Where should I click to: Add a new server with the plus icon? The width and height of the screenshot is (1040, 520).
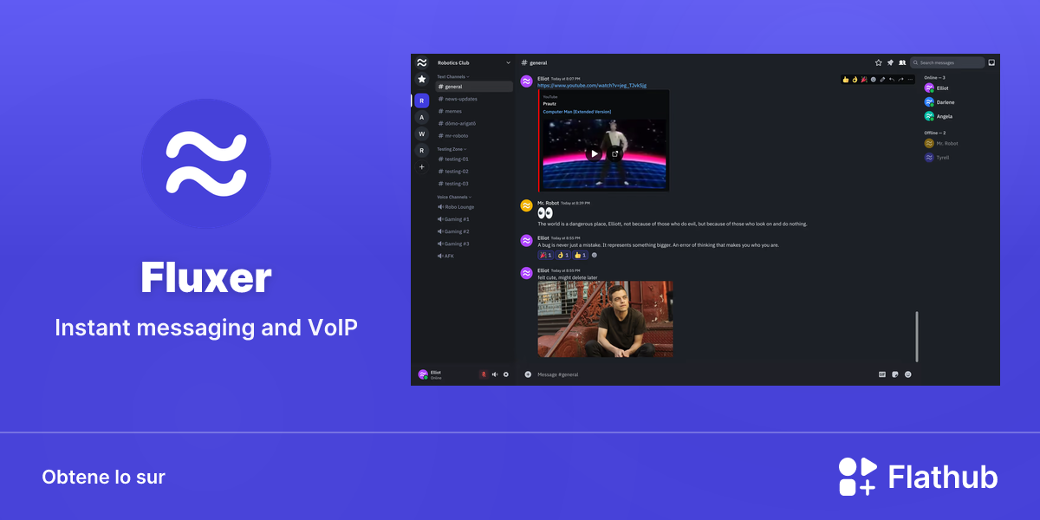point(422,166)
